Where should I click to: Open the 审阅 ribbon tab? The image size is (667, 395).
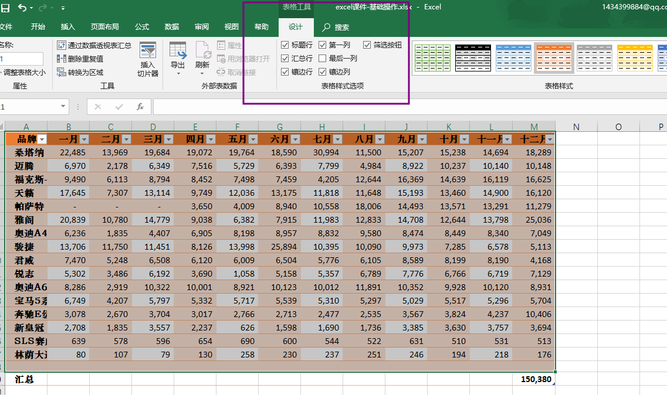pyautogui.click(x=202, y=27)
